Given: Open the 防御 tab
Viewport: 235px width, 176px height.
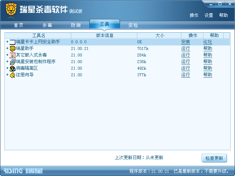Looking at the screenshot, I should pyautogui.click(x=76, y=25).
